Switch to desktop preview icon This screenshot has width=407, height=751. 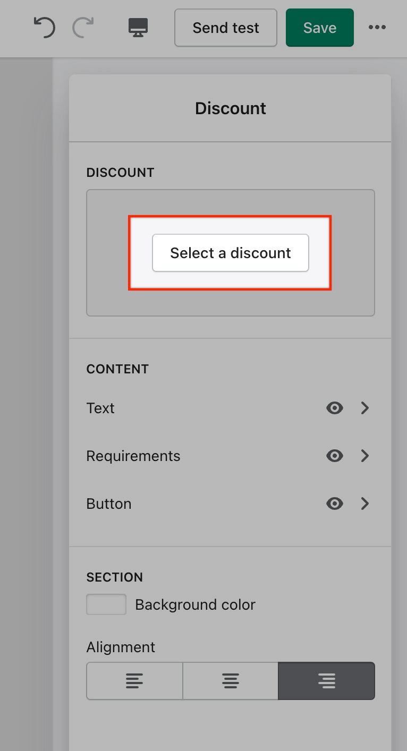coord(138,27)
